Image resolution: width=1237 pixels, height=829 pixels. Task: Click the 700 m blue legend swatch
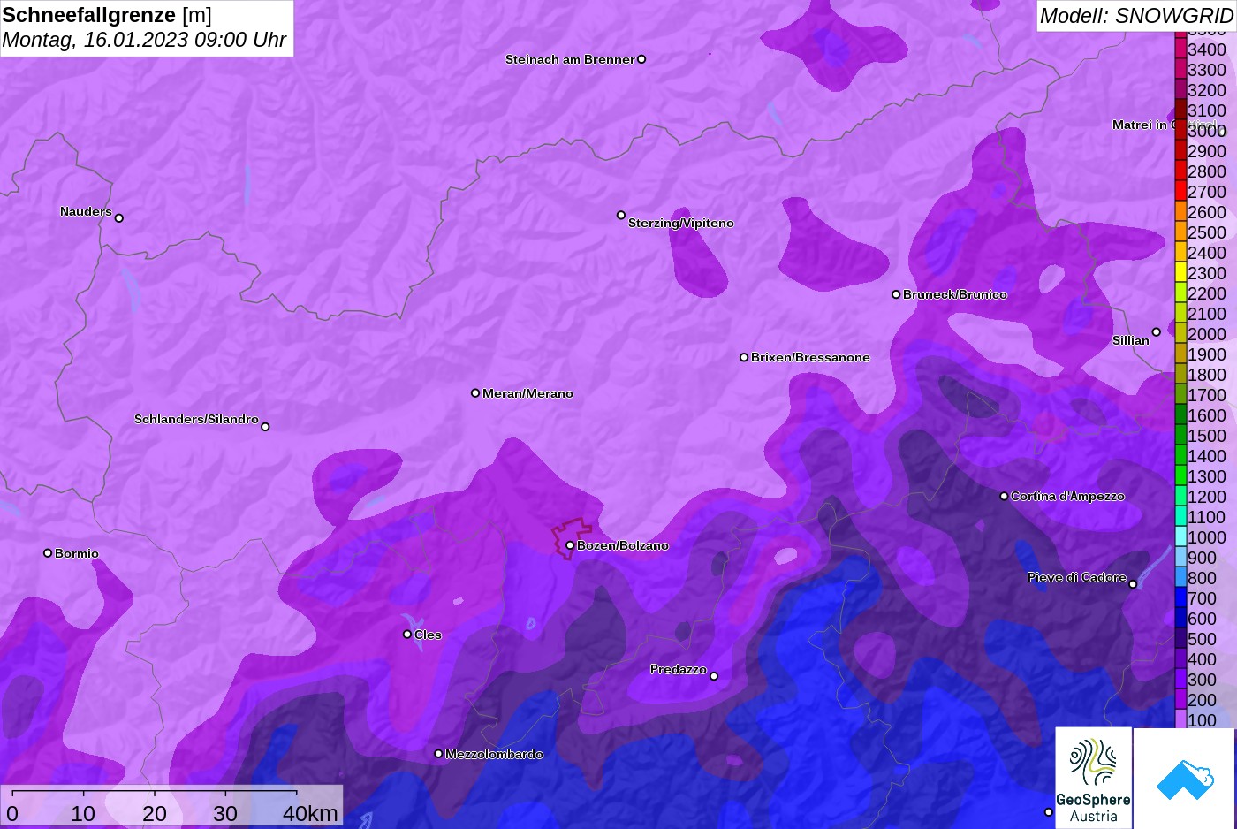1180,598
